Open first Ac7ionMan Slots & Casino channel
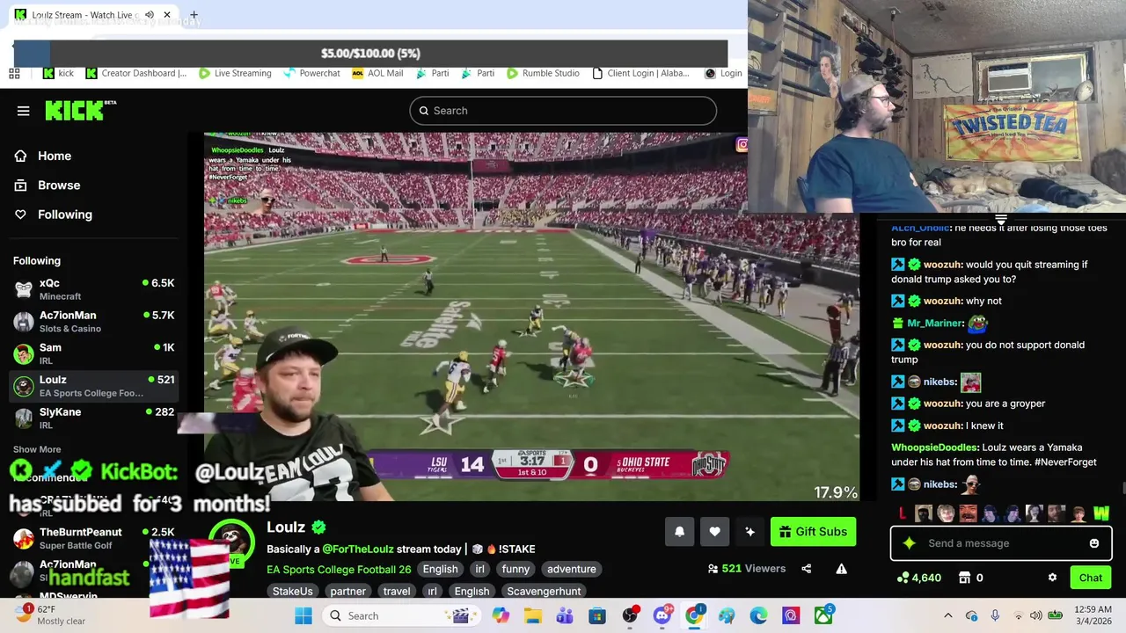Image resolution: width=1126 pixels, height=633 pixels. [93, 322]
